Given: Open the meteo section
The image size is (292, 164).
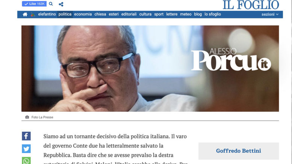Looking at the screenshot, I should pos(186,14).
